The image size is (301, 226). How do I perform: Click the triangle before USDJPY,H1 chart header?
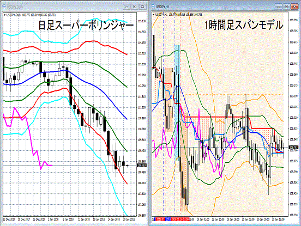click(x=153, y=14)
